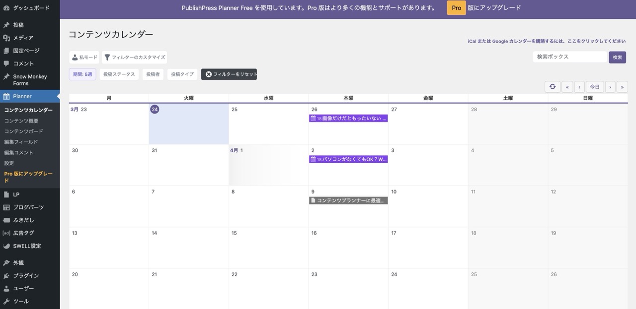
Task: Open コンテンツボード submenu item
Action: pyautogui.click(x=23, y=131)
